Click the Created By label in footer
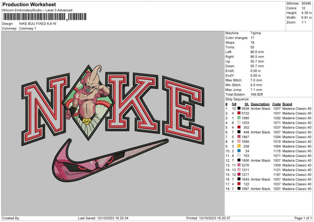Screen dimensions: 314x222 pos(11,218)
